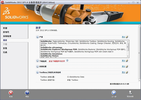This screenshot has width=141, height=100.
Task: Collapse the Toolbox/异型孔向导选项 section
Action: point(37,72)
